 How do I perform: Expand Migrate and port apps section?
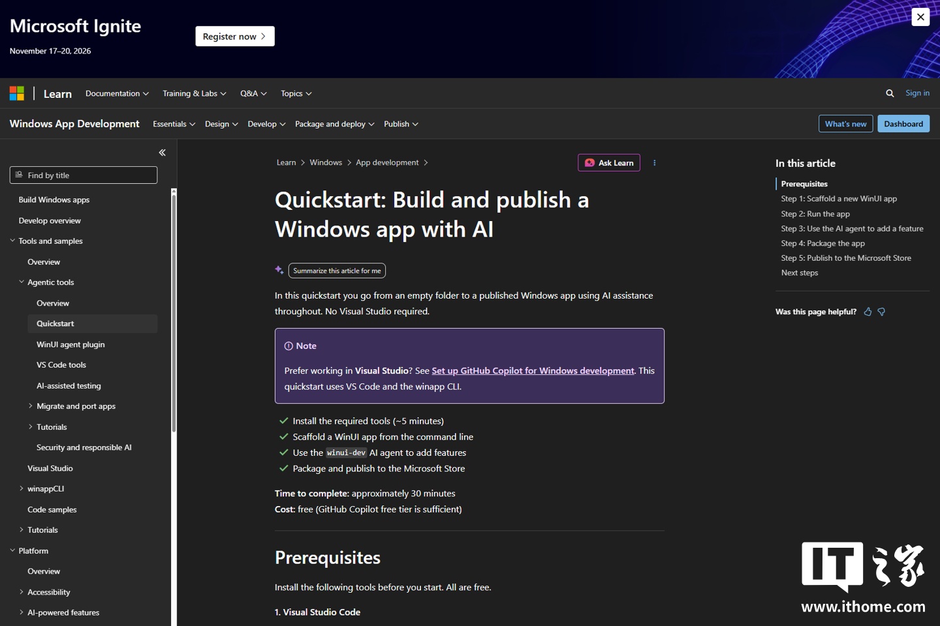tap(31, 406)
